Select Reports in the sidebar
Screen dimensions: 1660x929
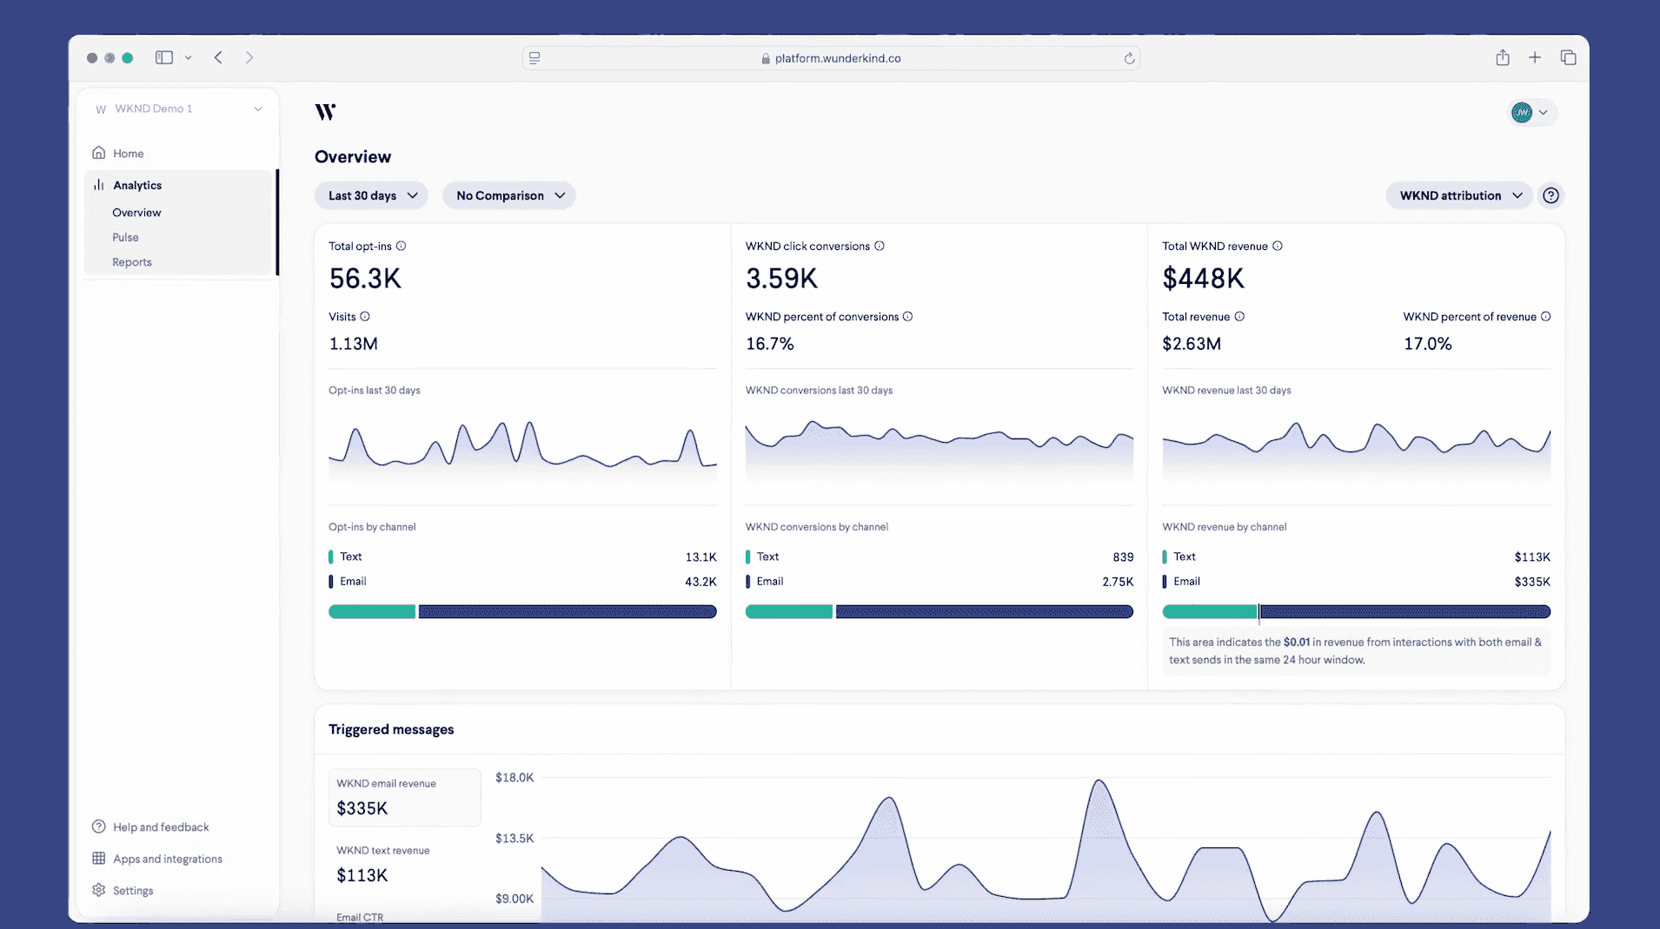click(x=132, y=262)
